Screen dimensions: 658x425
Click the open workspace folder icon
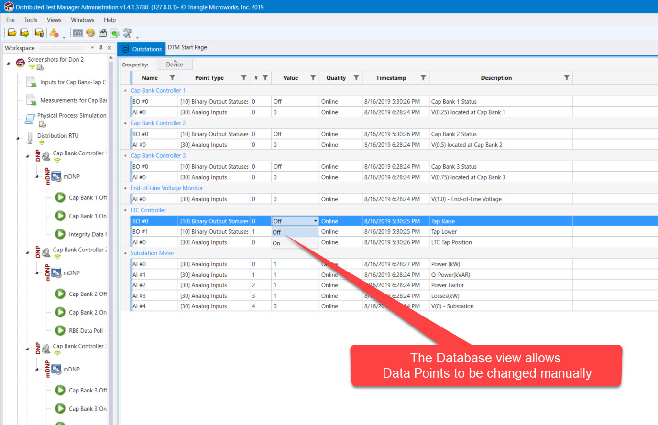[12, 33]
